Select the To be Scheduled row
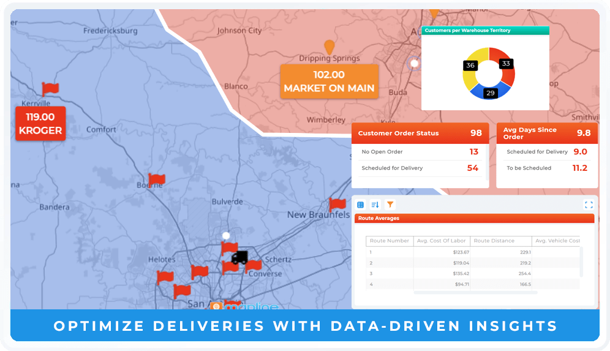The image size is (610, 351). pyautogui.click(x=546, y=168)
